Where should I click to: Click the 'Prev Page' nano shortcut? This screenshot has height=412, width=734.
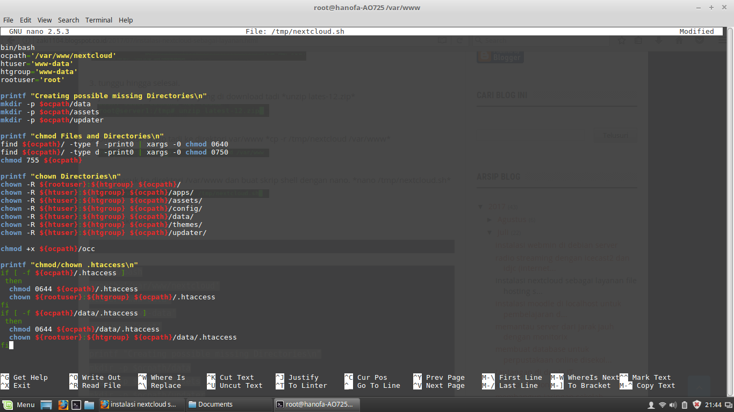439,377
